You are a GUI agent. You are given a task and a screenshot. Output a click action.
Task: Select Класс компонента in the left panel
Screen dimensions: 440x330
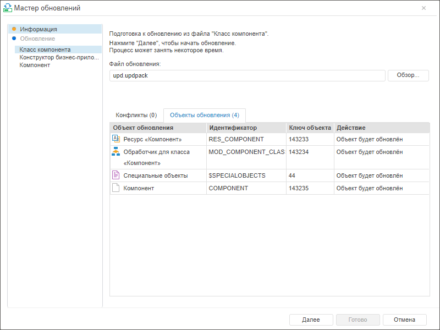pyautogui.click(x=45, y=50)
